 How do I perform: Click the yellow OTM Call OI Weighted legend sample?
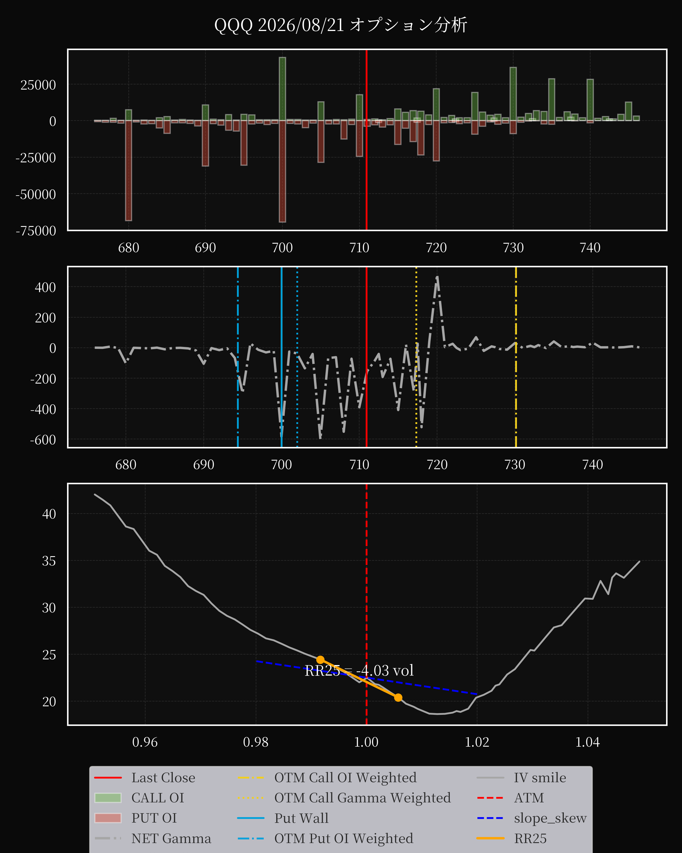pos(251,778)
